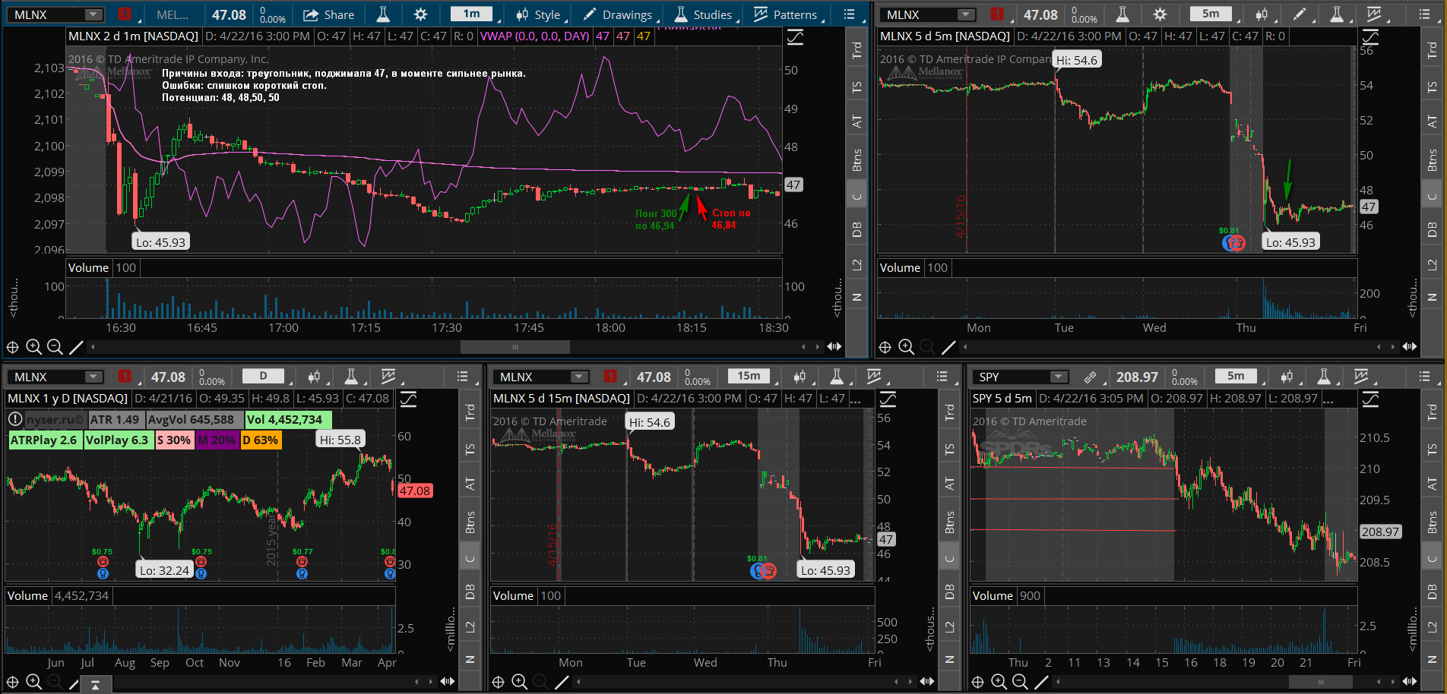Click the exclamation info icon on the daily chart
1447x694 pixels.
tap(14, 419)
